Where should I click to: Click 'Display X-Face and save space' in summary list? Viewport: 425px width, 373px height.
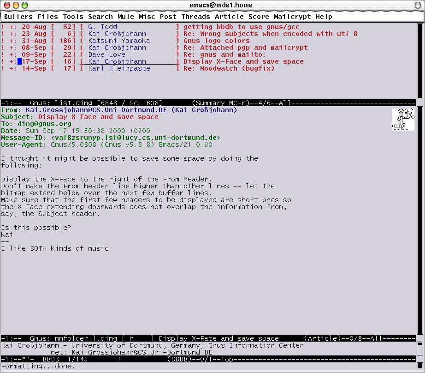(243, 61)
